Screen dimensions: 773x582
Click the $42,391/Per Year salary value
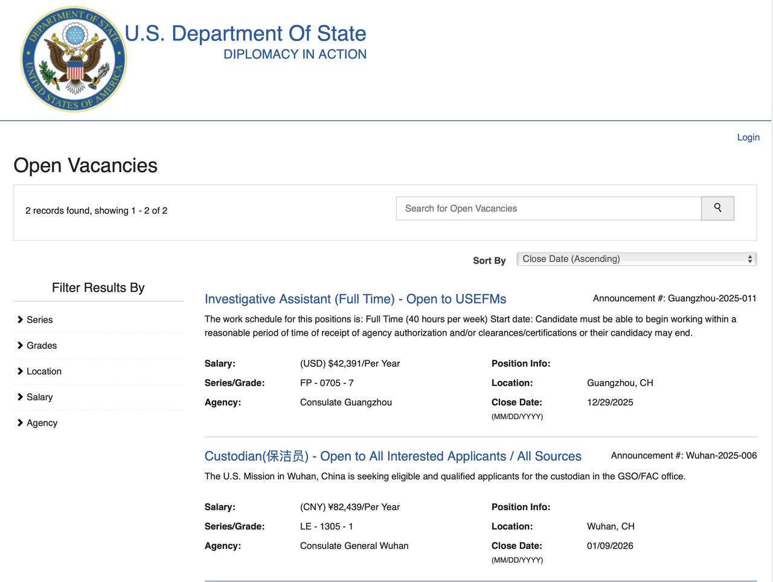tap(350, 363)
